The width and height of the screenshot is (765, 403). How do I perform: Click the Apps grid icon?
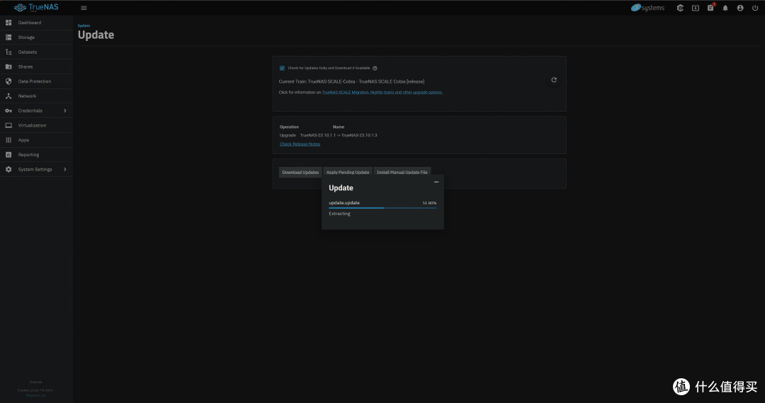tap(8, 140)
